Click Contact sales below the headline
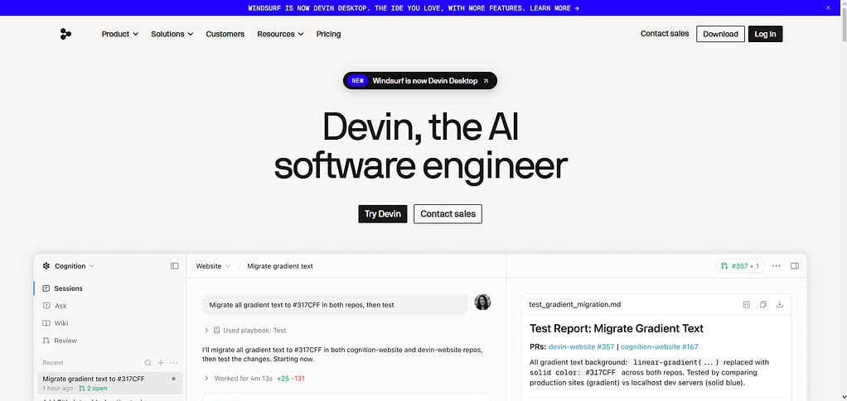The height and width of the screenshot is (401, 847). tap(448, 213)
